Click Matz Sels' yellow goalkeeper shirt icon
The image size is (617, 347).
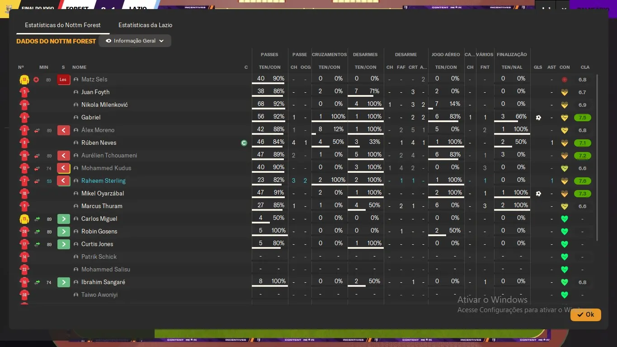(24, 80)
